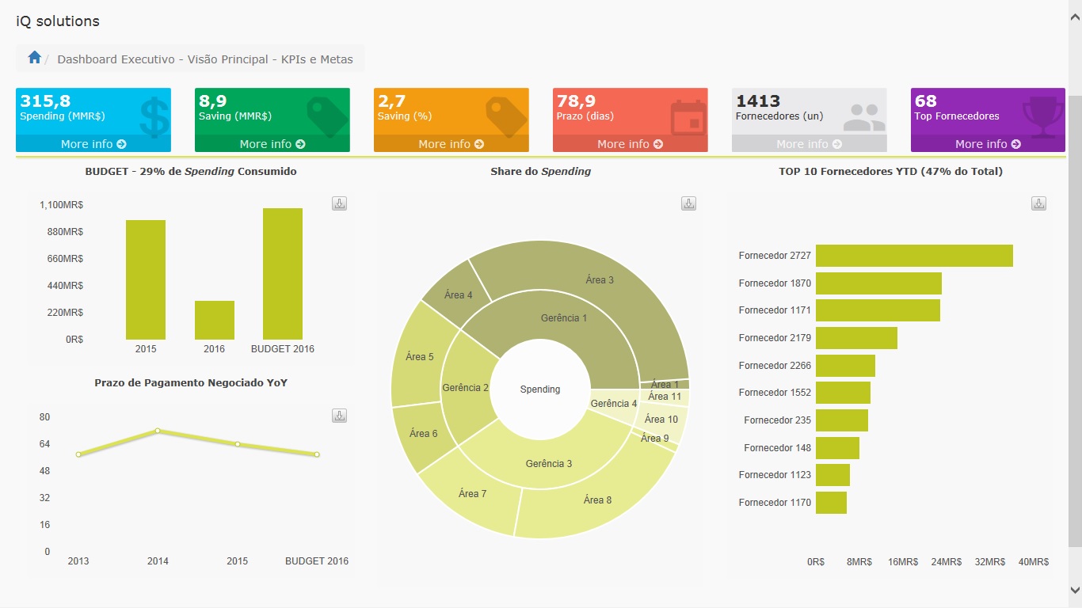Click the people icon on Fornecedores card
This screenshot has width=1082, height=608.
click(x=863, y=117)
